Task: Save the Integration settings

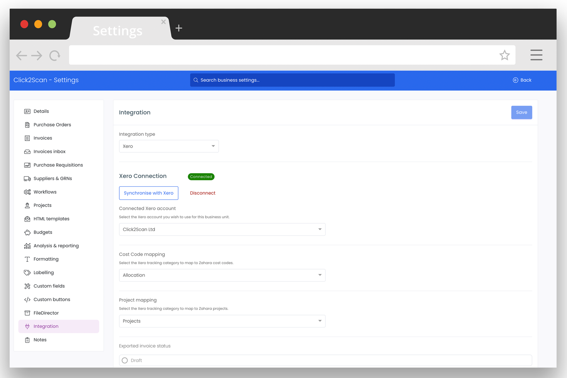Action: 521,112
